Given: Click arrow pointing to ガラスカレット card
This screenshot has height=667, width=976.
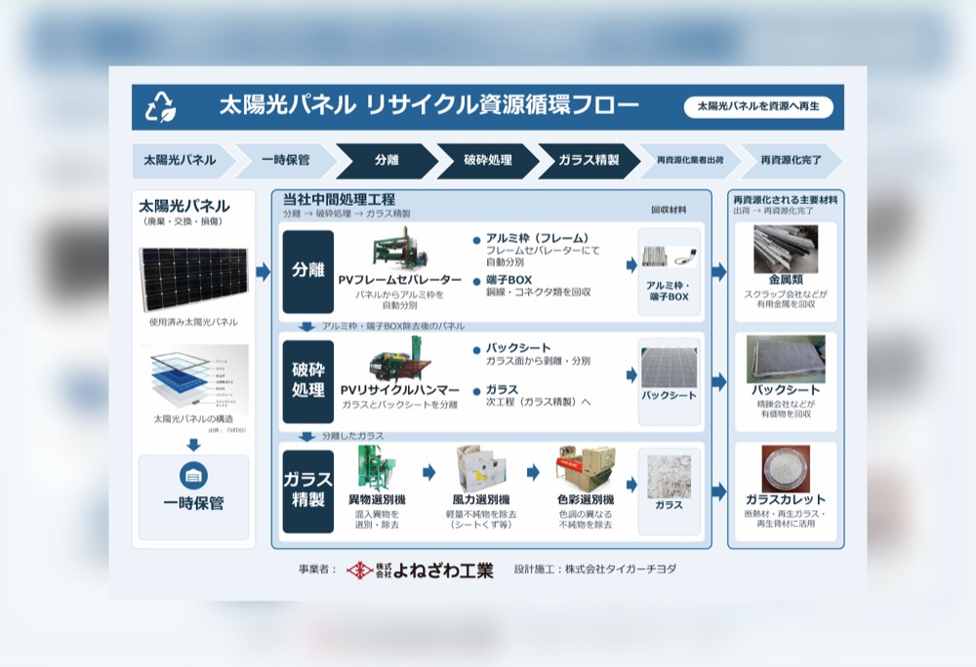Looking at the screenshot, I should pos(719,491).
